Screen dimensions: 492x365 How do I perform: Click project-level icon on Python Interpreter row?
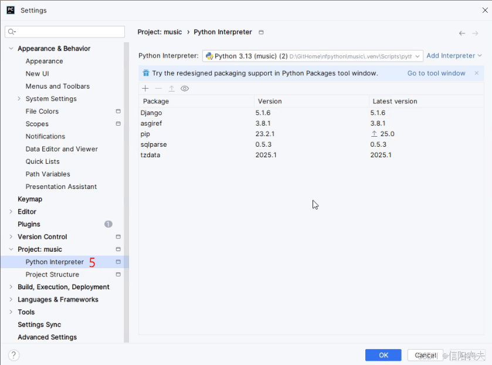[118, 262]
